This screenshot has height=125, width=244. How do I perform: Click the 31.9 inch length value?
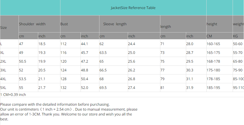[x=190, y=88]
